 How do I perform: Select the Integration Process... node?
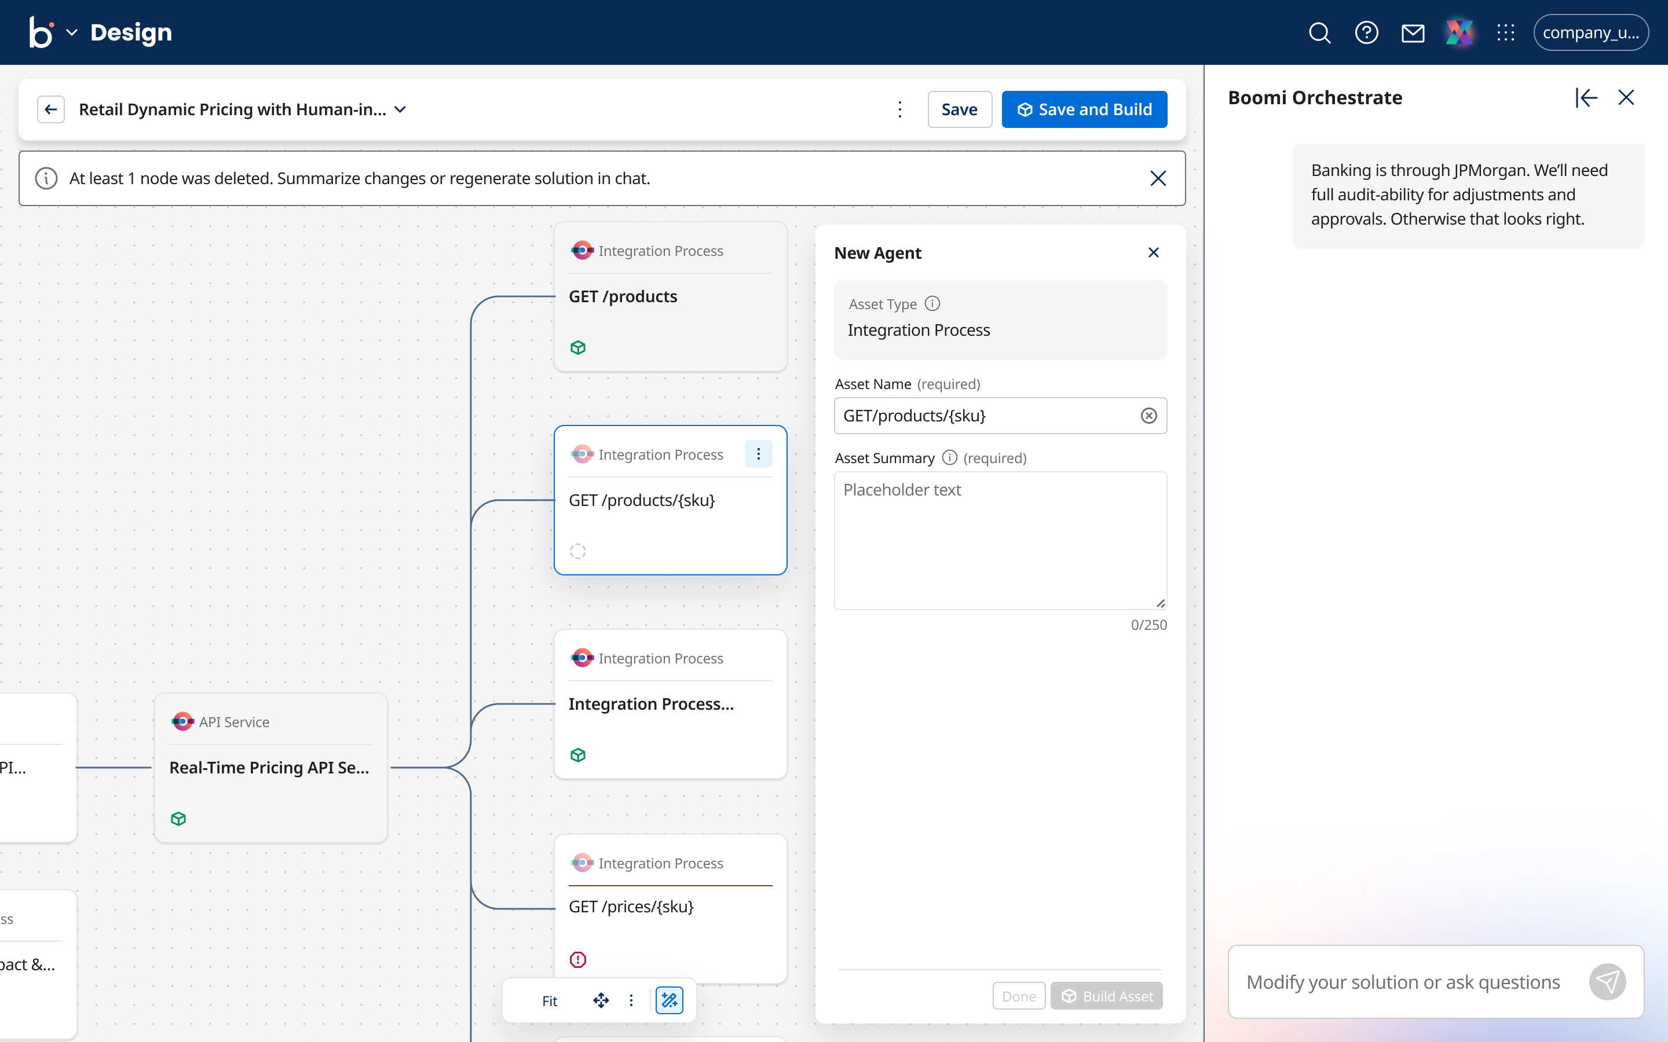671,705
